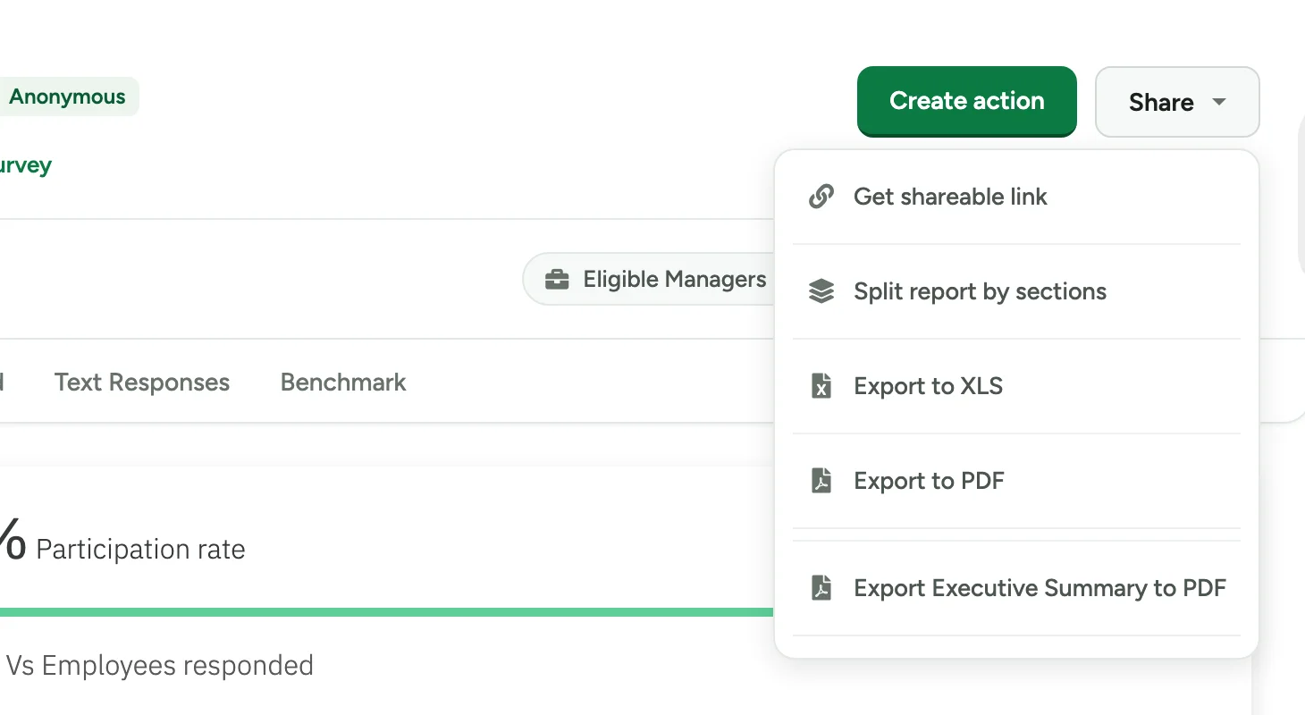The image size is (1305, 715).
Task: Select Export Executive Summary to PDF
Action: (x=1016, y=588)
